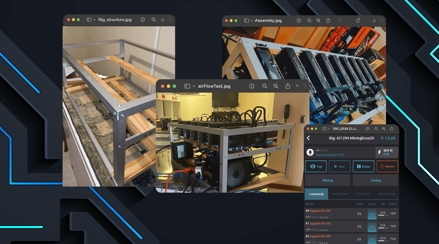This screenshot has width=439, height=244.
Task: Select the GPU #0 45° temperature cell
Action: [372, 214]
